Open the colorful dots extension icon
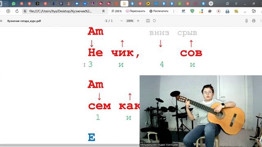Screen dimensions: 262x147 click(x=201, y=11)
